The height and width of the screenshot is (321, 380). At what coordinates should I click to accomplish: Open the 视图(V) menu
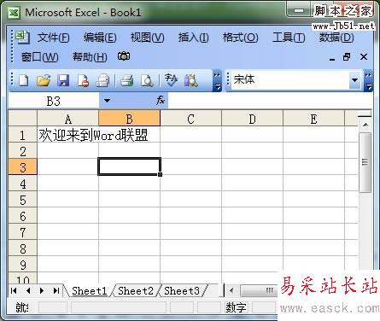pos(147,38)
